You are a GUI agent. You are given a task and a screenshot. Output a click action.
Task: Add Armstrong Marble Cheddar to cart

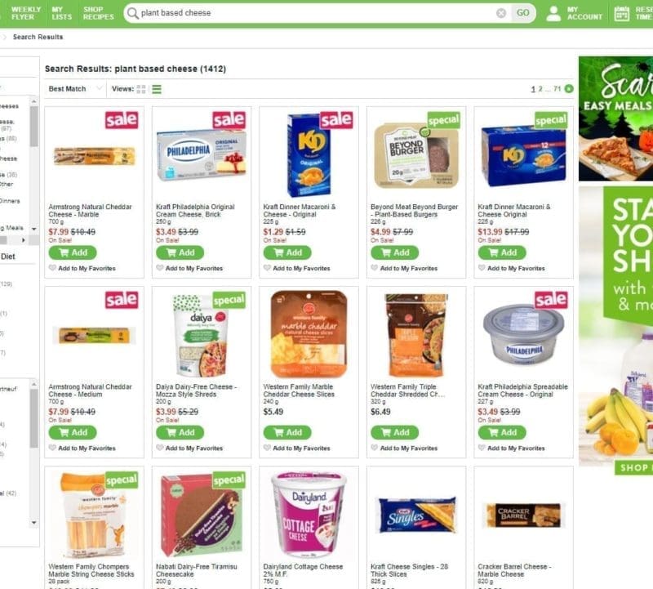[x=73, y=252]
